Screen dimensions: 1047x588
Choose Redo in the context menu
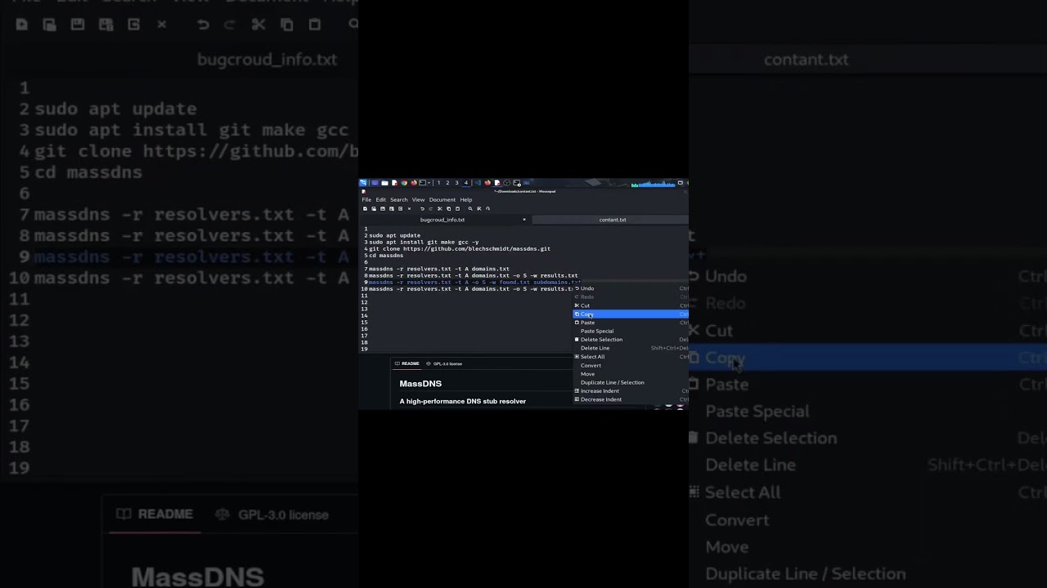coord(630,297)
